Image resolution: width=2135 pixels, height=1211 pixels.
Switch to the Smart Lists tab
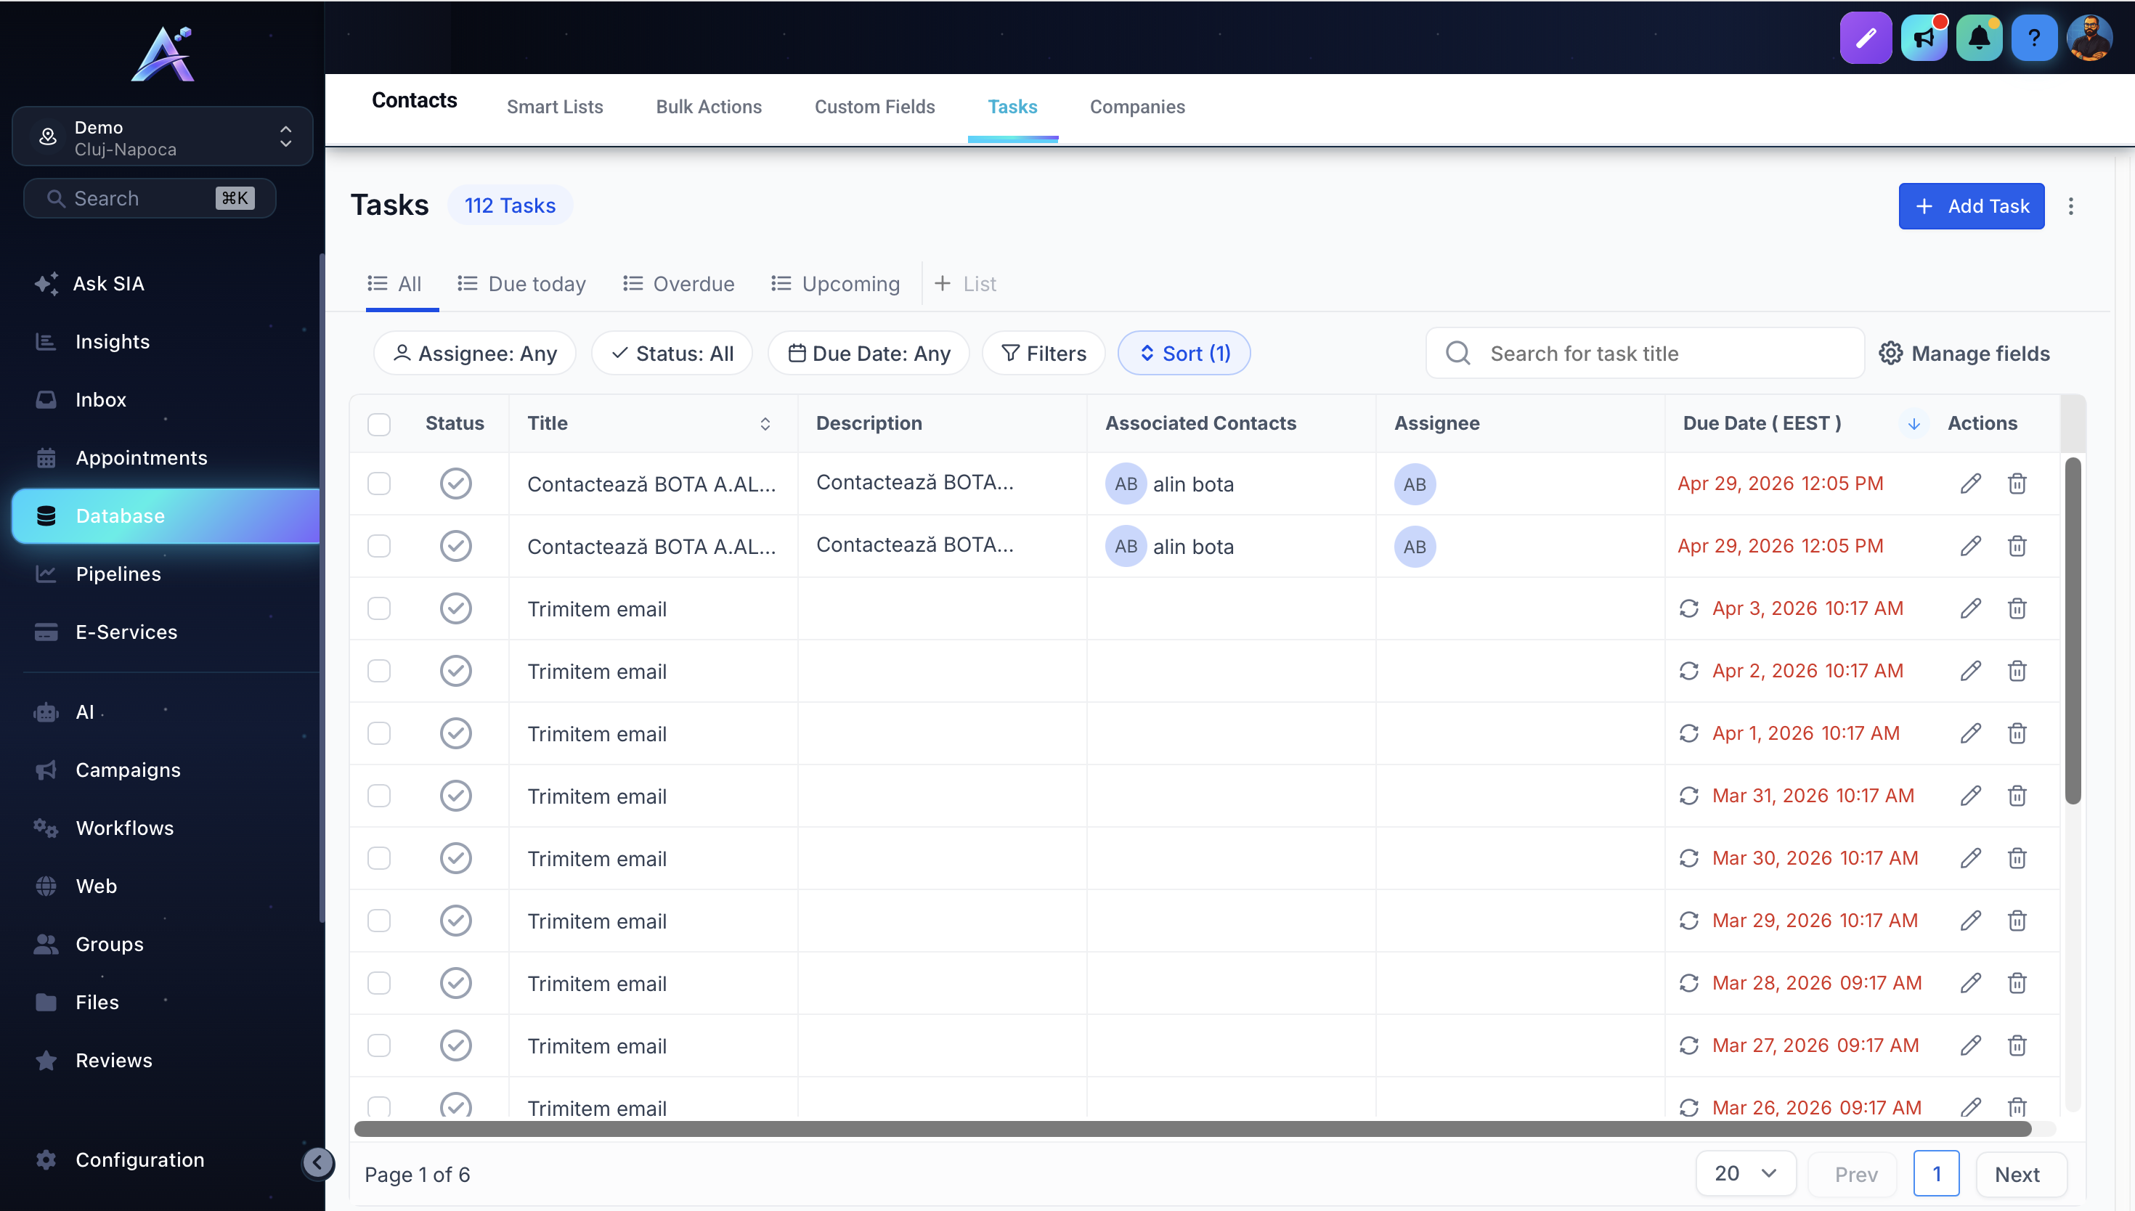point(555,107)
